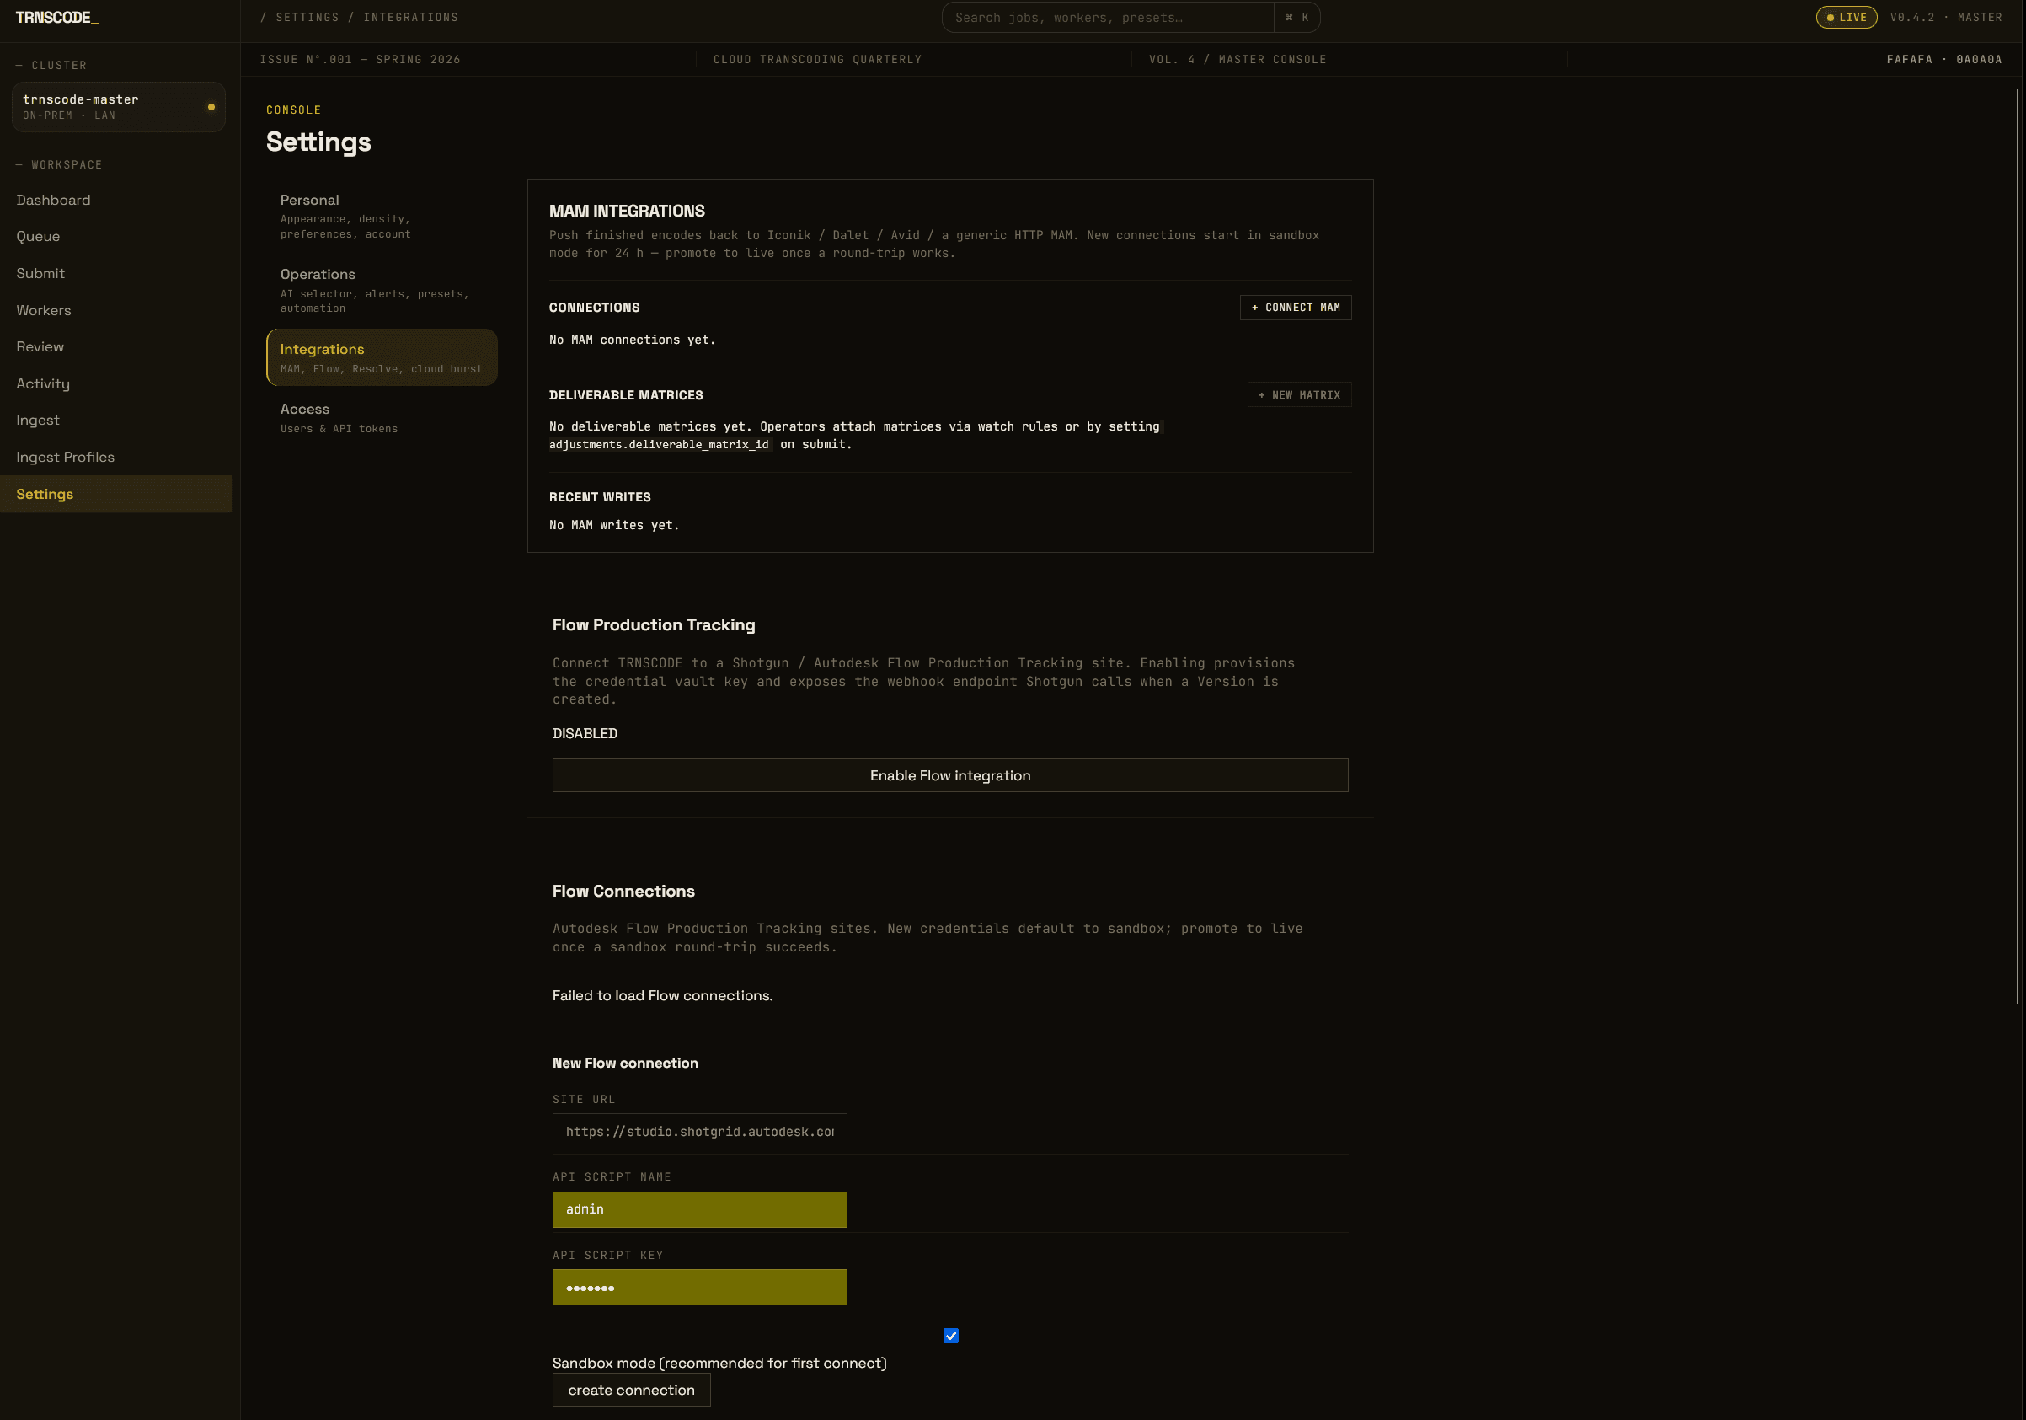Image resolution: width=2026 pixels, height=1420 pixels.
Task: Select the trnscode-master cluster card
Action: [118, 107]
